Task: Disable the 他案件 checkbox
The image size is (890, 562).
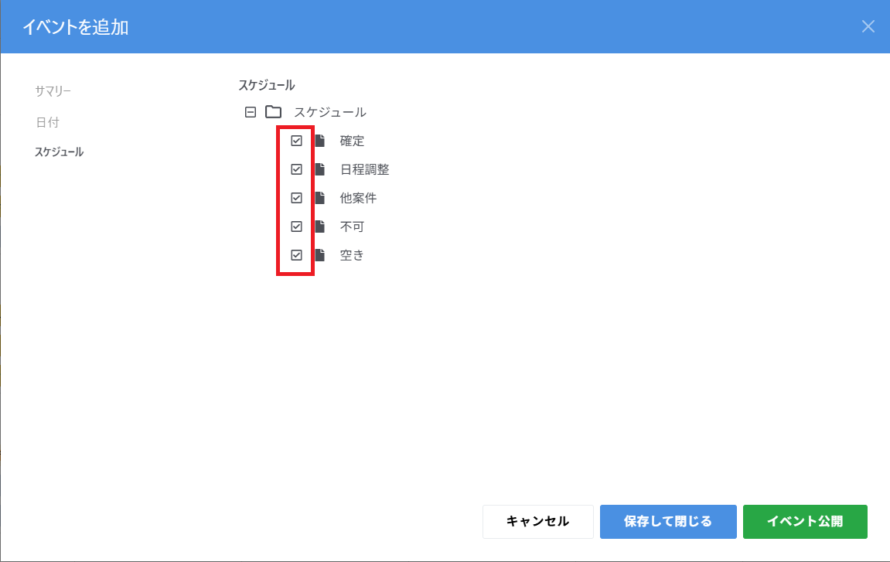Action: click(x=296, y=198)
